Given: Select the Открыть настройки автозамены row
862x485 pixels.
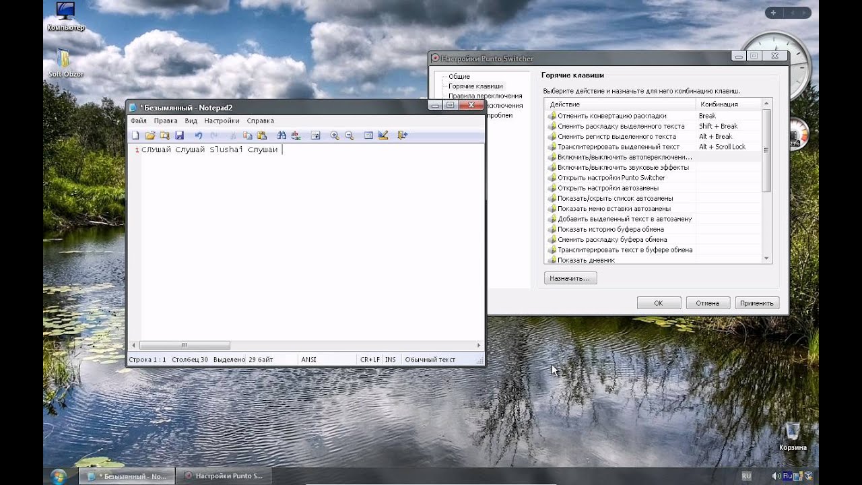Looking at the screenshot, I should tap(653, 188).
